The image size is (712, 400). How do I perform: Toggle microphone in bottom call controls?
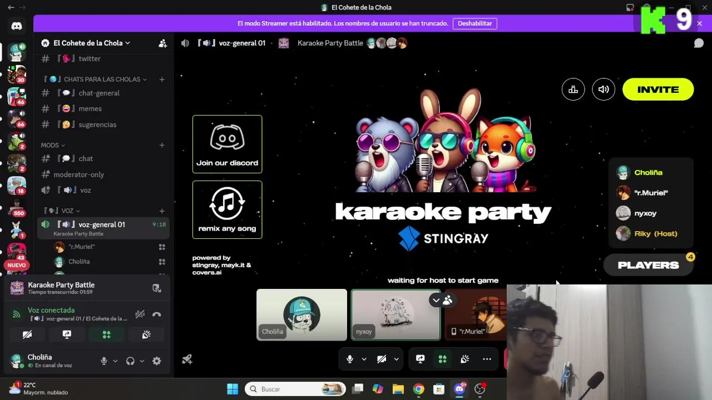(350, 359)
